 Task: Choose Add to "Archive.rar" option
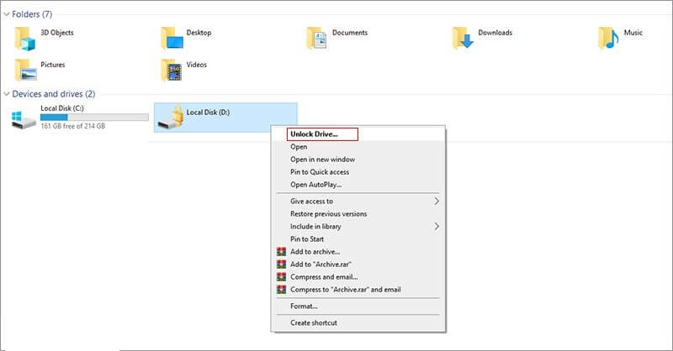(x=326, y=265)
